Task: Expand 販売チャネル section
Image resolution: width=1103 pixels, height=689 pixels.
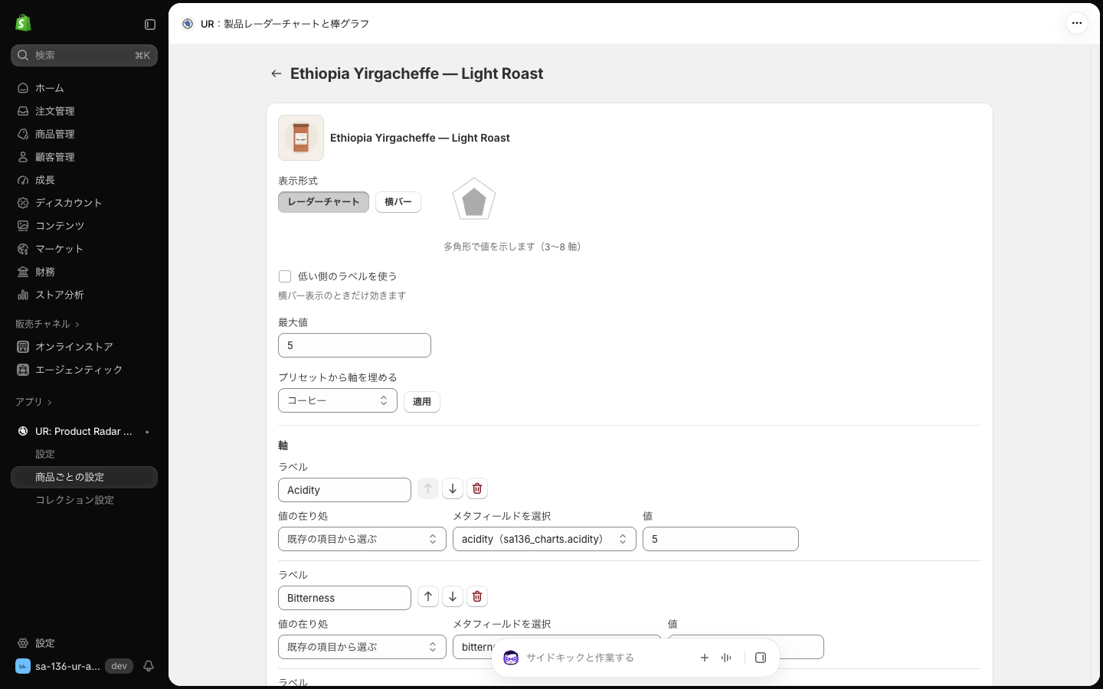Action: (47, 324)
